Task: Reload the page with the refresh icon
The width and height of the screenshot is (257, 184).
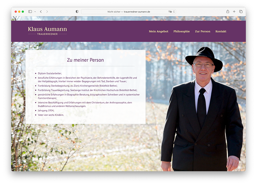Action: click(x=174, y=12)
